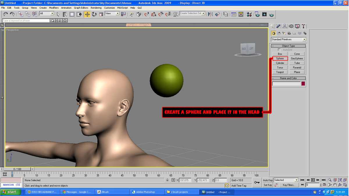
Task: Choose the Lights category icon
Action: [284, 33]
